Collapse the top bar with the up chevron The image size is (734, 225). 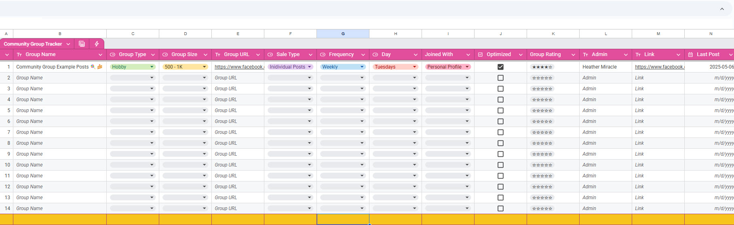722,9
